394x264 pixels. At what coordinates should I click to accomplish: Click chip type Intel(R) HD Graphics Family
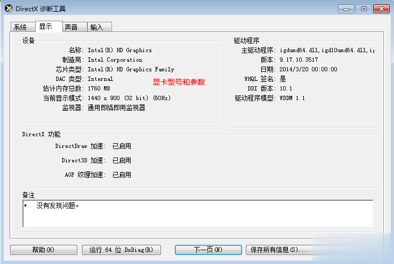pos(131,69)
